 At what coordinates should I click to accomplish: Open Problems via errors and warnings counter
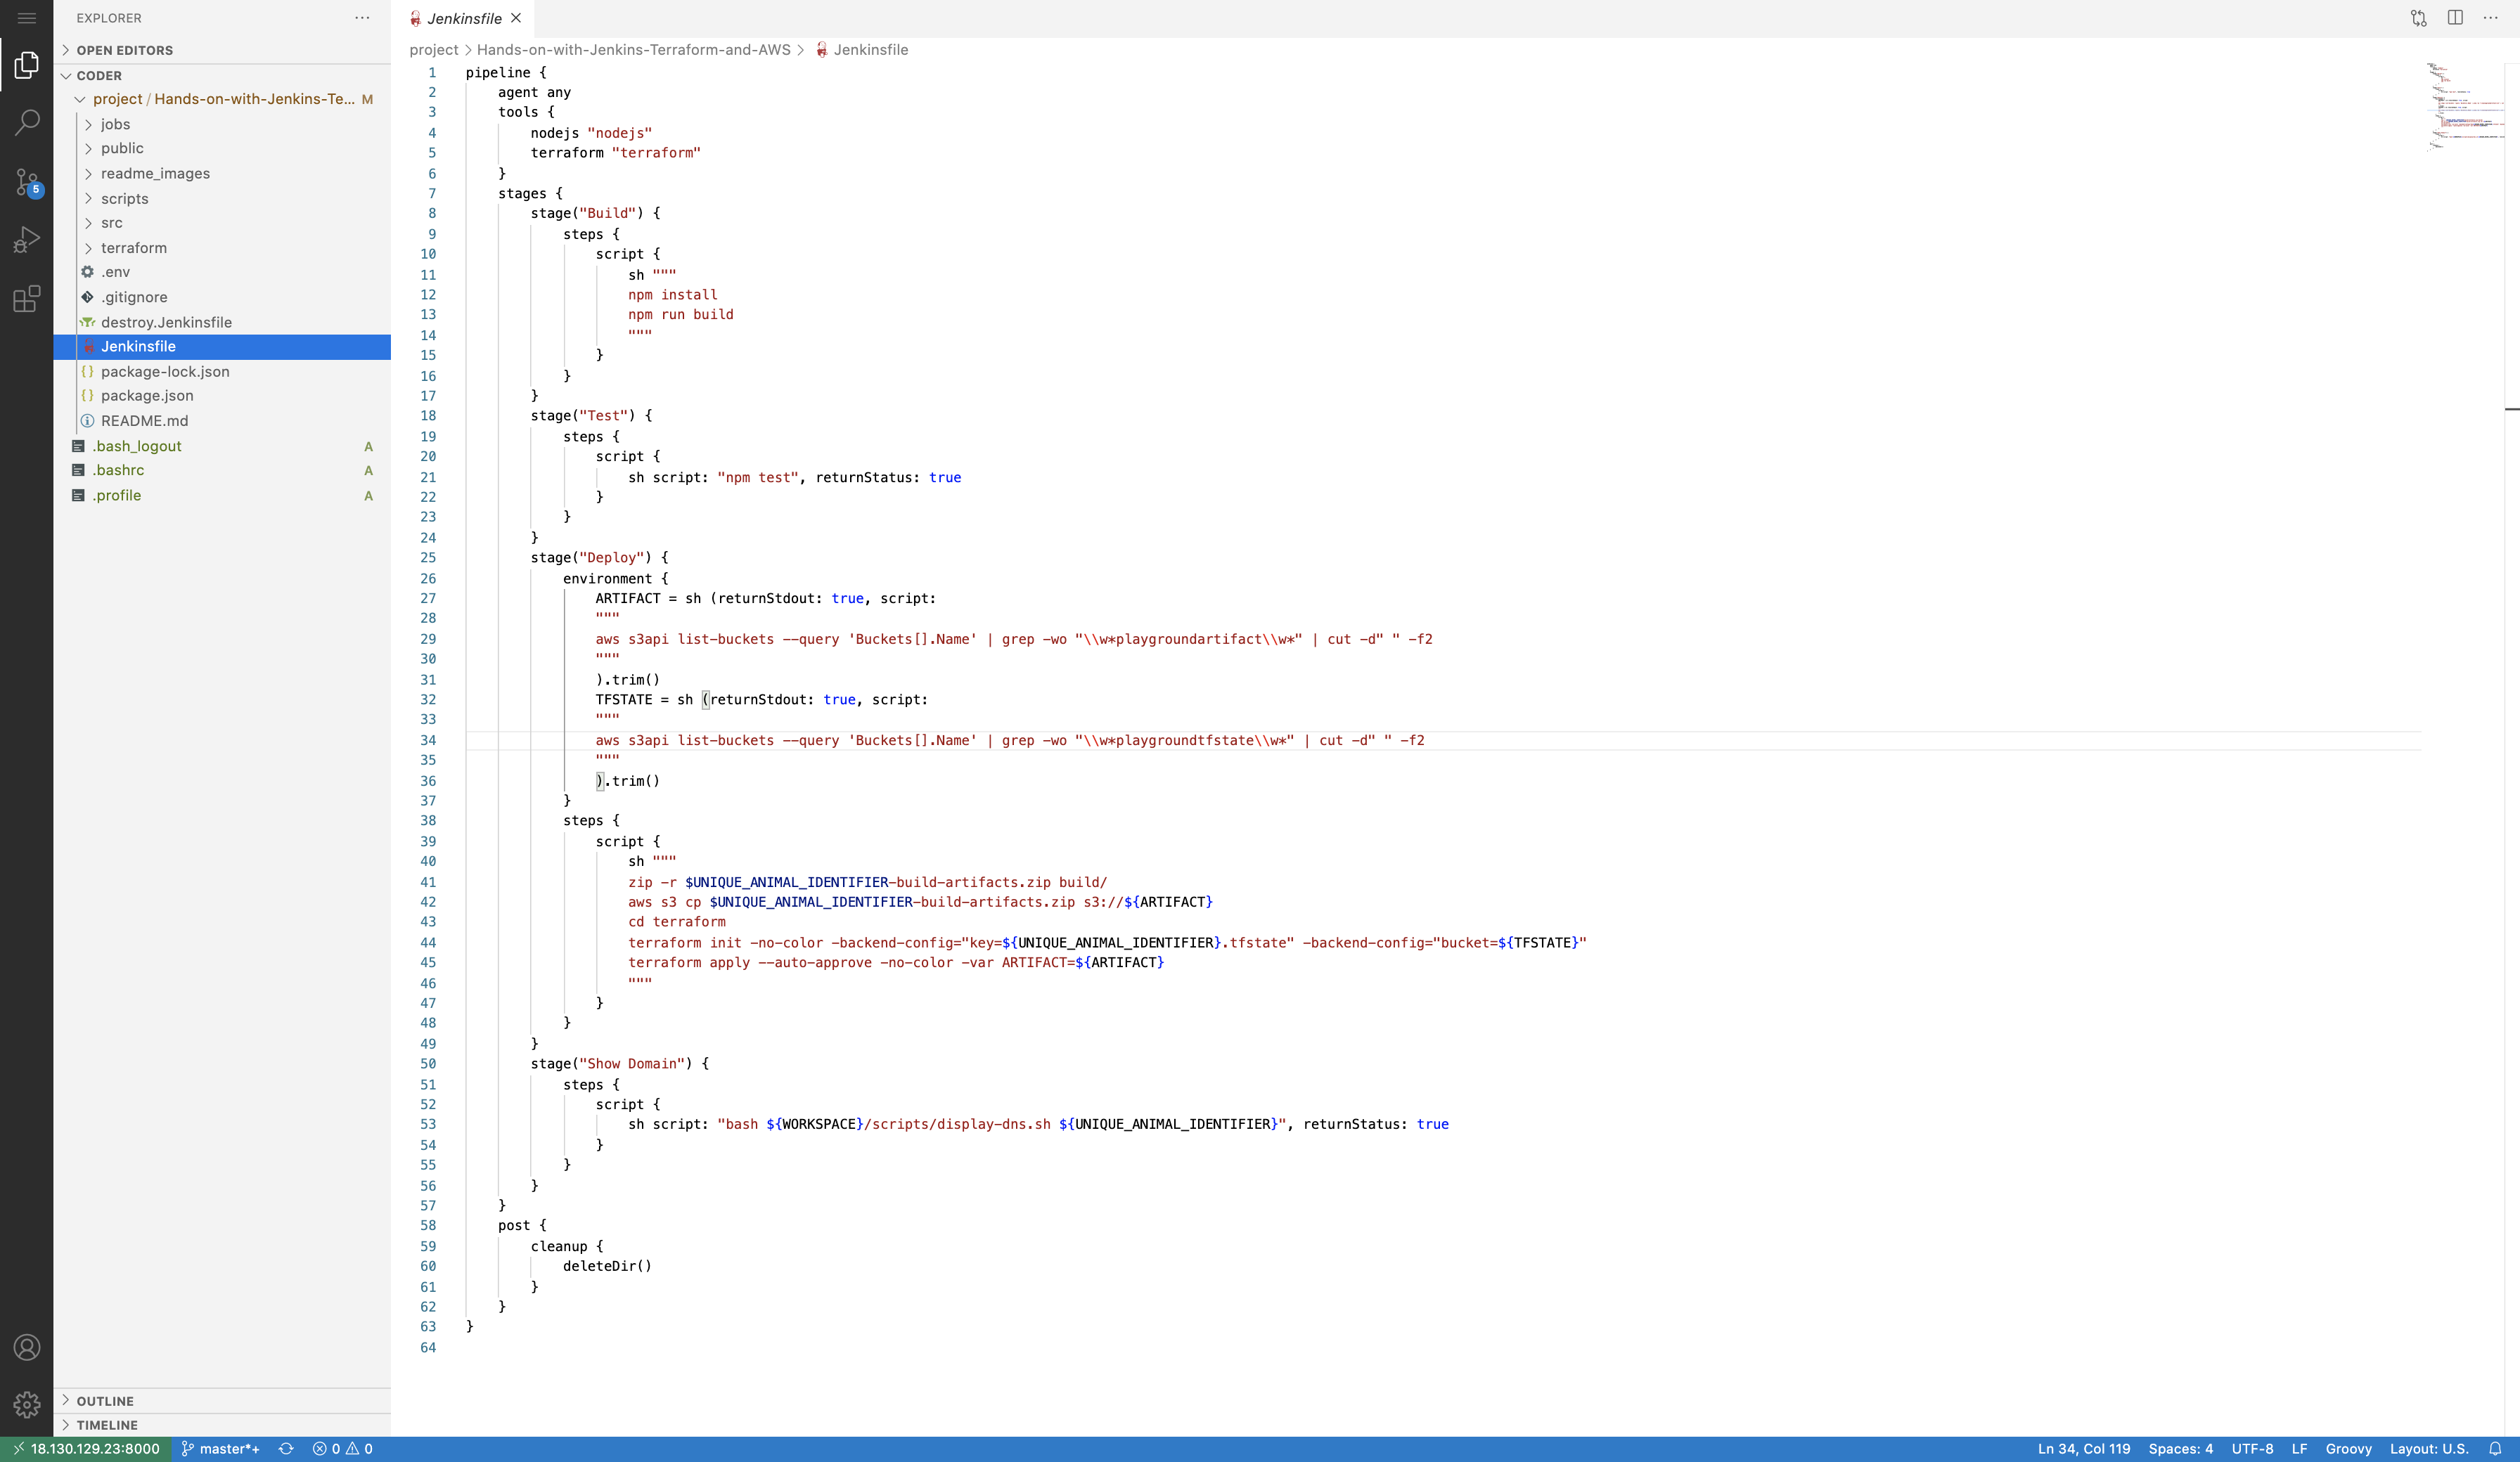pyautogui.click(x=343, y=1449)
